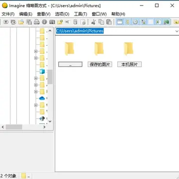Screen dimensions: 179x179
Task: Click the rename icon after new folder
Action: click(x=67, y=22)
